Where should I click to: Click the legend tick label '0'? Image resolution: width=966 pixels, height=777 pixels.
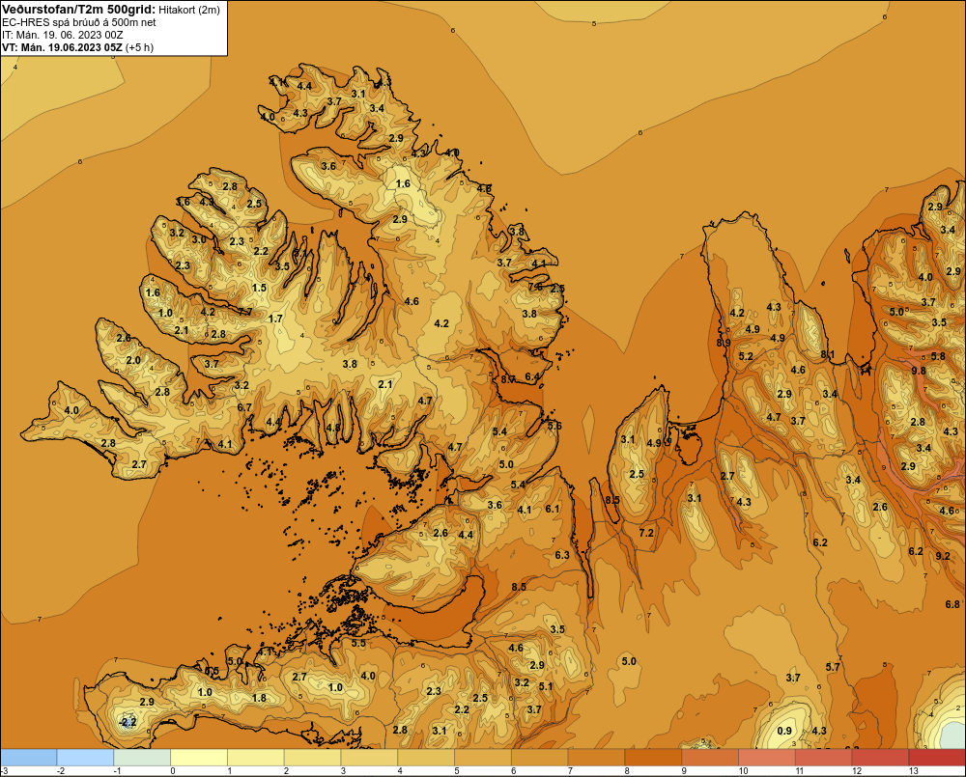tap(173, 771)
